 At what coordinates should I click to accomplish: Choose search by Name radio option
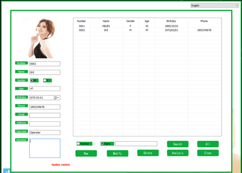[x=102, y=144]
